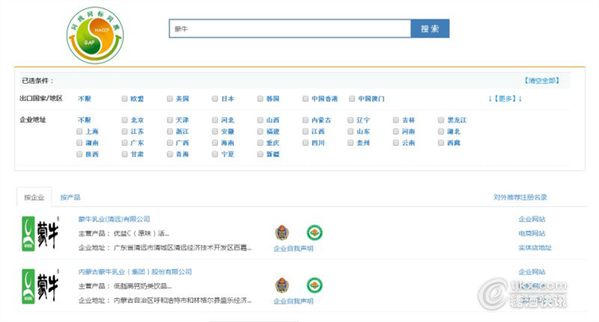Check the 北京 address checkbox

[125, 120]
